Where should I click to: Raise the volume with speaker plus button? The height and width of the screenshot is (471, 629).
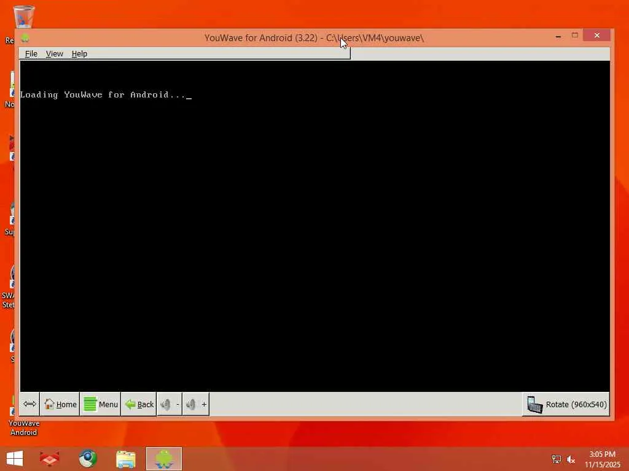pos(196,404)
